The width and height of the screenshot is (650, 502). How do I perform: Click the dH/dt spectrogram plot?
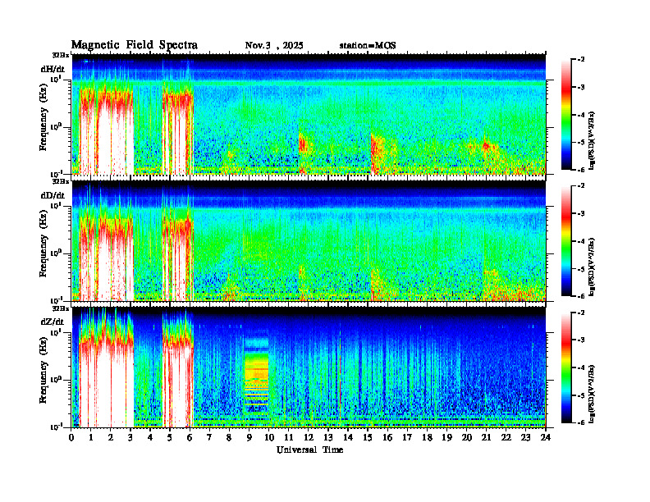click(x=309, y=114)
